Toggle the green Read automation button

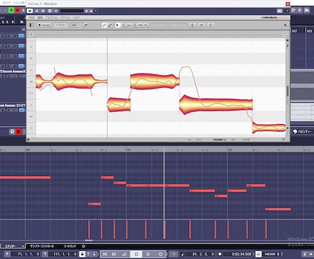[11, 10]
